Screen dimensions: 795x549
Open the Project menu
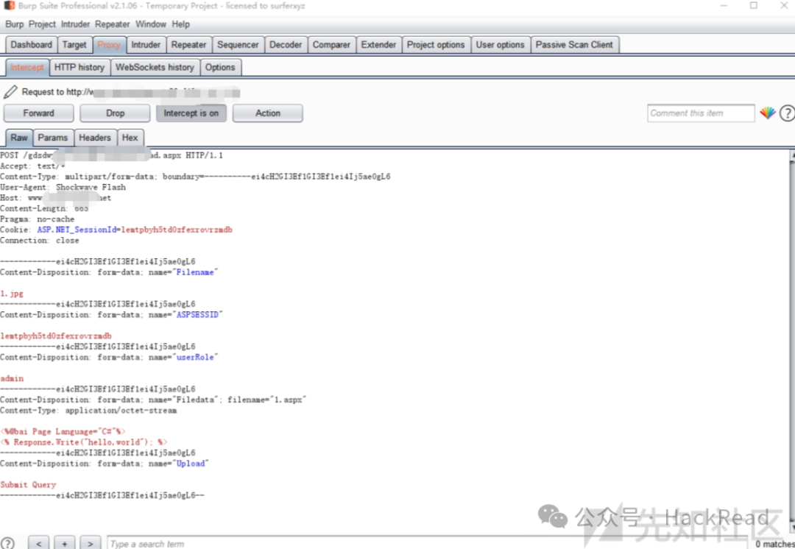[x=42, y=24]
